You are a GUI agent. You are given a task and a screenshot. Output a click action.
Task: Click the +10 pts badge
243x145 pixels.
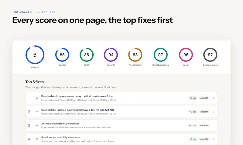pos(192,126)
